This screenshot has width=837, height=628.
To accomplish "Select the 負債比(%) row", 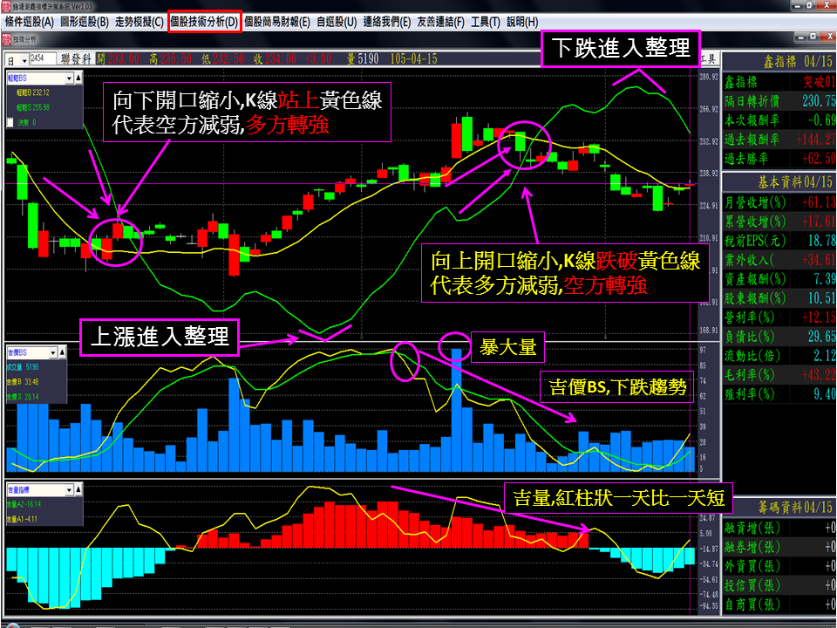I will 779,337.
